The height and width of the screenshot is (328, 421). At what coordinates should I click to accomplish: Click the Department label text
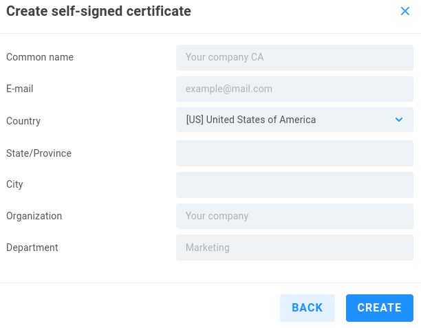pos(32,248)
